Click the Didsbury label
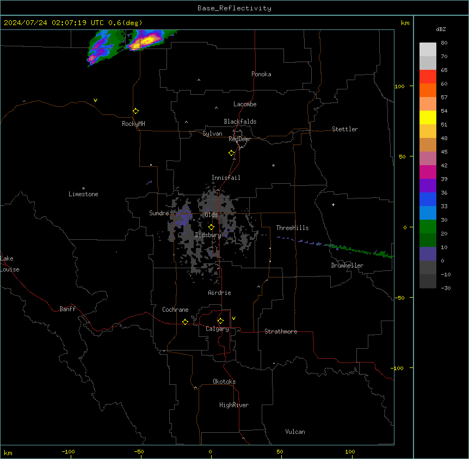This screenshot has height=459, width=469. click(208, 235)
